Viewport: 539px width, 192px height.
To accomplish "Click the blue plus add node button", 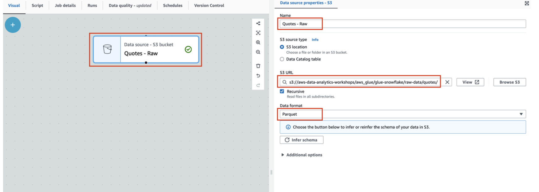I will (x=13, y=25).
